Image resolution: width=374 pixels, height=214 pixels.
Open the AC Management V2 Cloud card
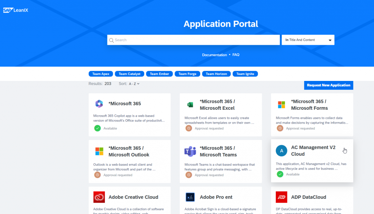[313, 151]
